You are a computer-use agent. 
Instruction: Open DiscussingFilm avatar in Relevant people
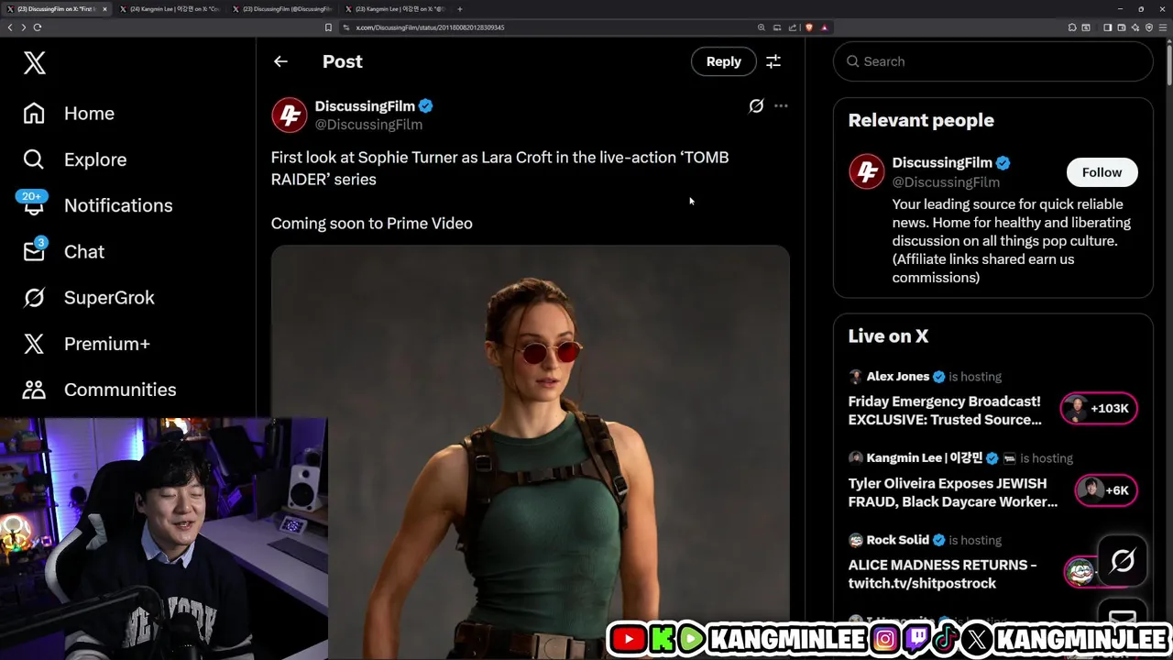tap(866, 171)
